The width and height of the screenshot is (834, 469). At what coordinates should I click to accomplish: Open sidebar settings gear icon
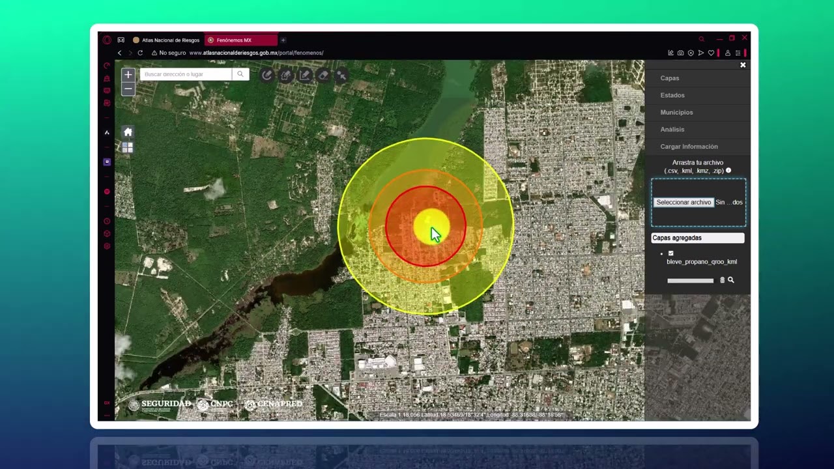tap(107, 246)
